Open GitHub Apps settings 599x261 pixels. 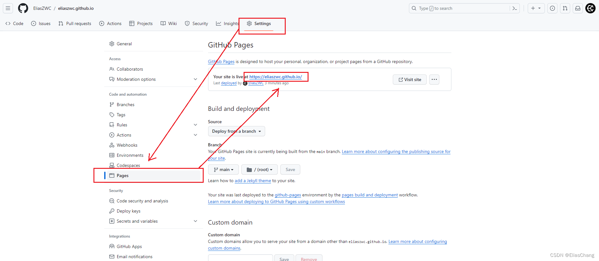click(x=154, y=246)
